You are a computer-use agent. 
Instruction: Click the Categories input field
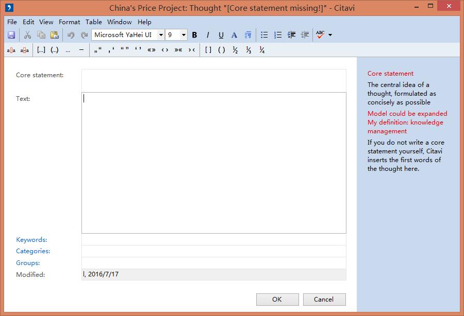pyautogui.click(x=213, y=251)
